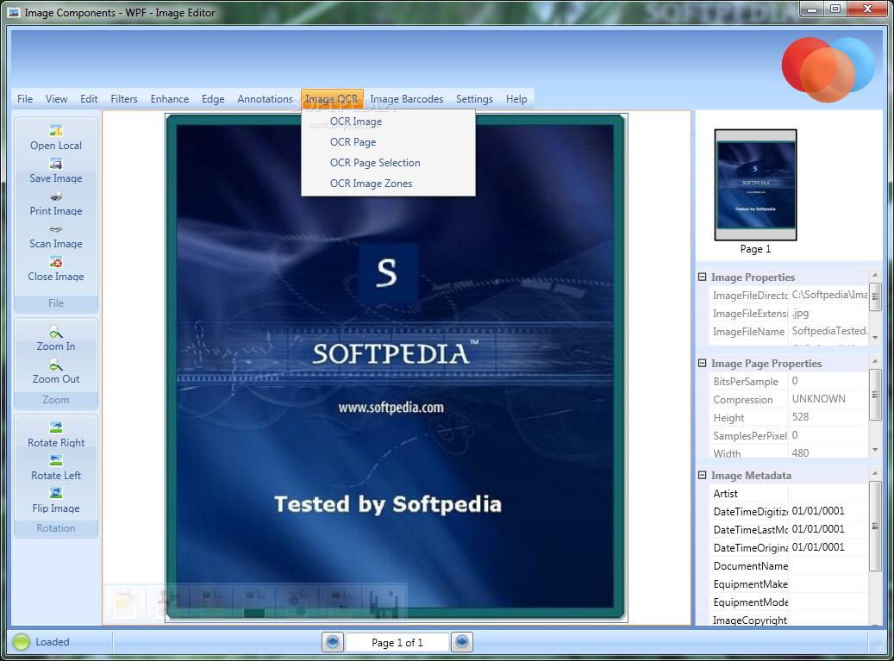This screenshot has width=894, height=661.
Task: Click the Save Image button
Action: (56, 171)
